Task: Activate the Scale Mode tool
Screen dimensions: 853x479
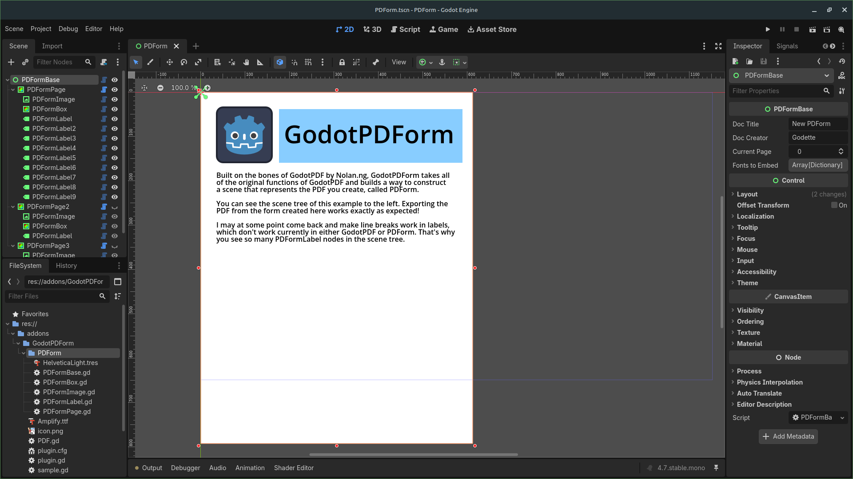Action: tap(198, 62)
